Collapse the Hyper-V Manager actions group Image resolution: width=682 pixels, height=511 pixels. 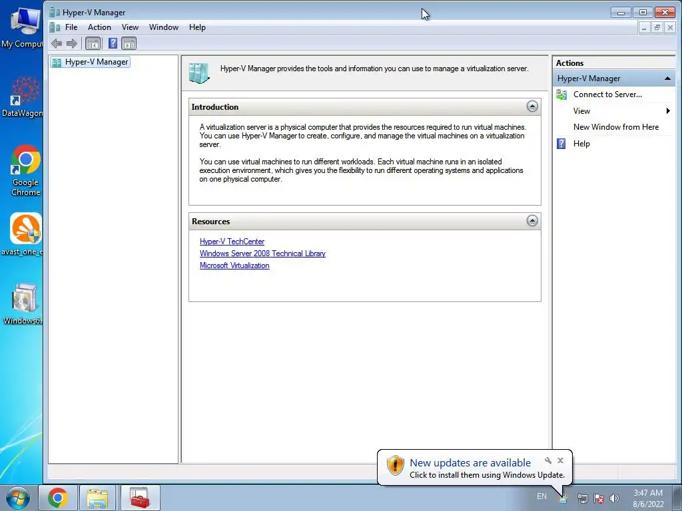(x=667, y=79)
